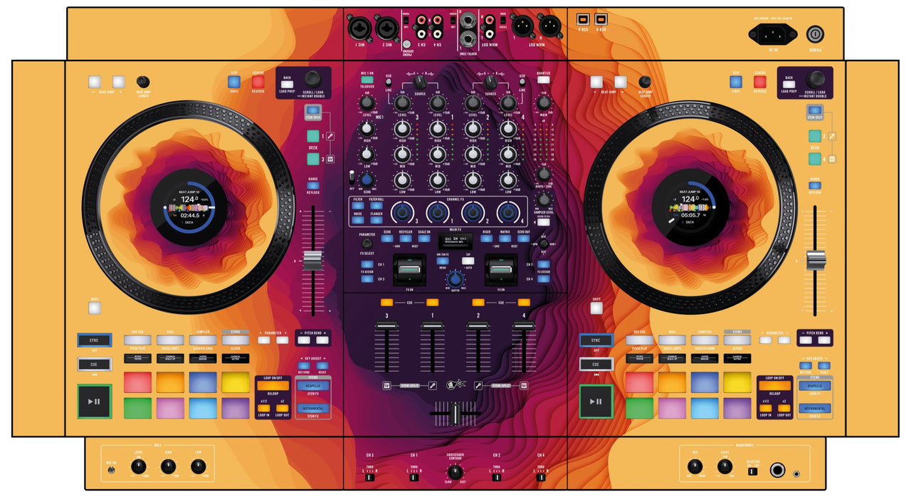911x497 pixels.
Task: Toggle the right deck CENSOR/REVERSE red button
Action: (759, 82)
